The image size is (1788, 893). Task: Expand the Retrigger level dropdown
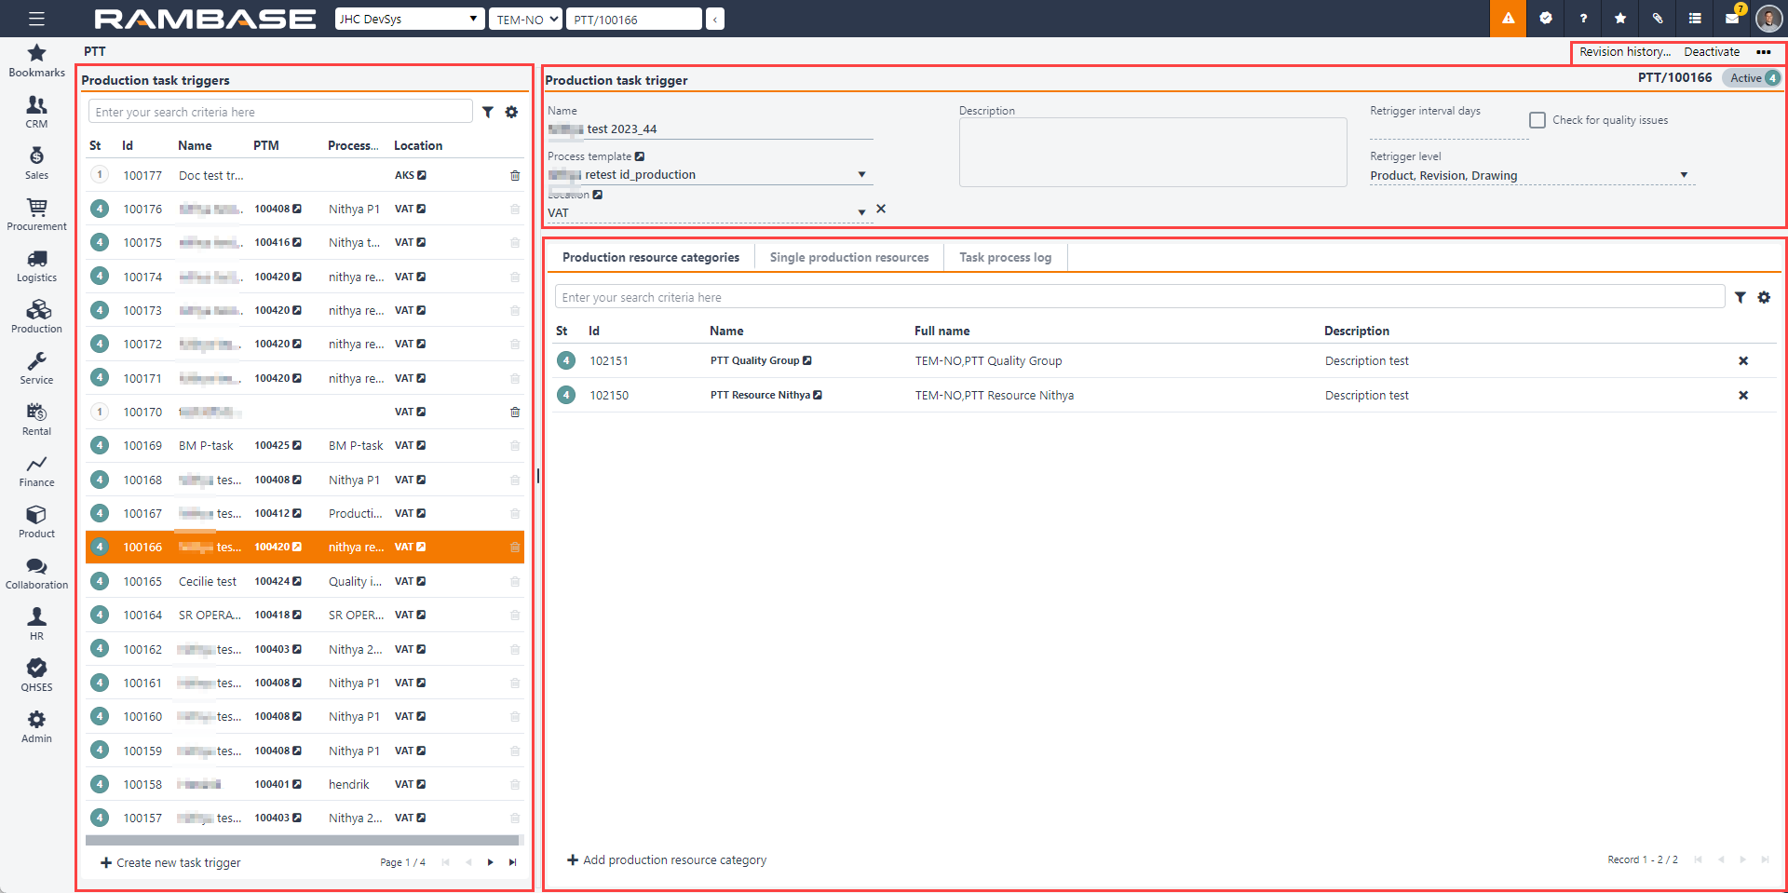pos(1683,175)
